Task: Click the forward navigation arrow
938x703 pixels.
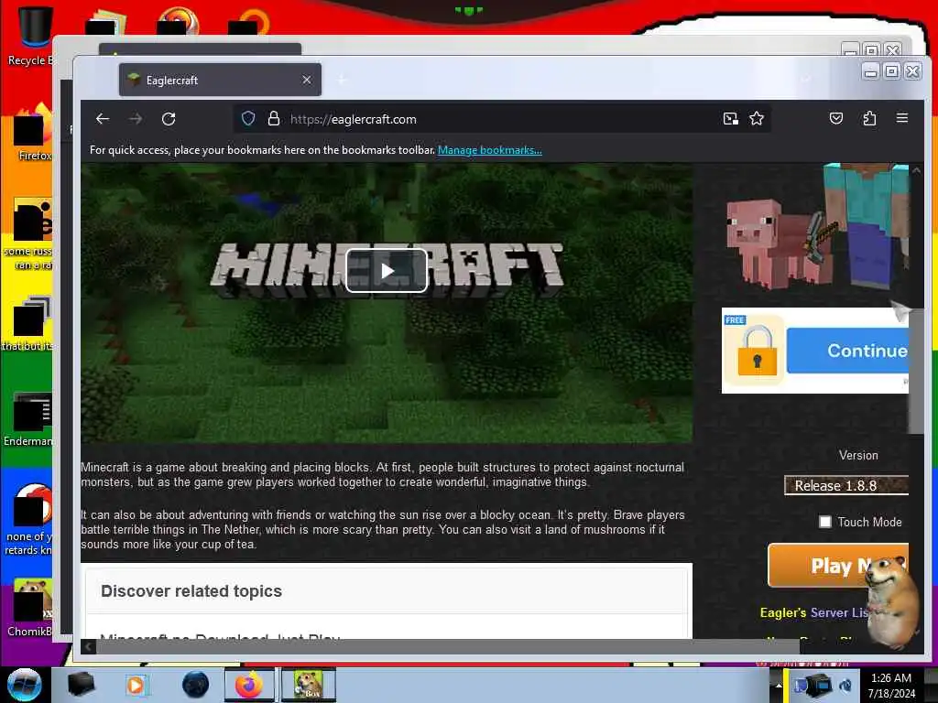Action: (136, 119)
